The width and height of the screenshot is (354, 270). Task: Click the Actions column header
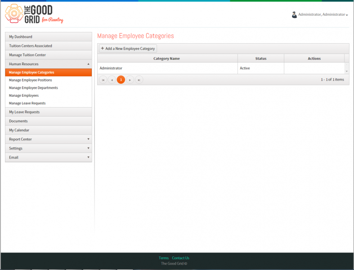314,58
